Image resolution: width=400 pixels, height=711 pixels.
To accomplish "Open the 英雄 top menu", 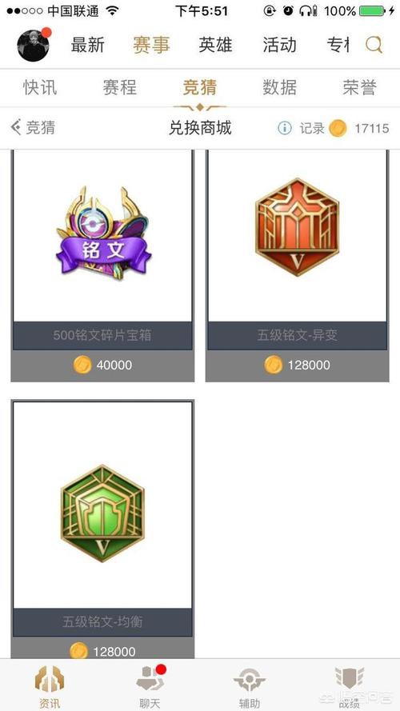I will [215, 45].
